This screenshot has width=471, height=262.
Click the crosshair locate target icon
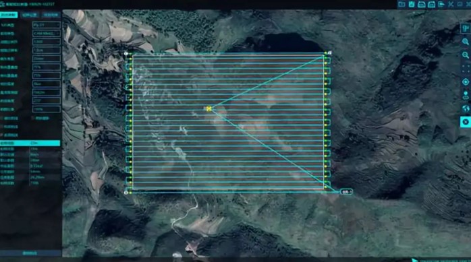coord(466,82)
